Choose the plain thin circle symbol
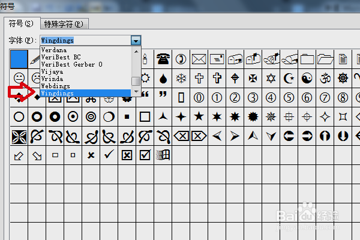This screenshot has width=360, height=240. pyautogui.click(x=19, y=116)
